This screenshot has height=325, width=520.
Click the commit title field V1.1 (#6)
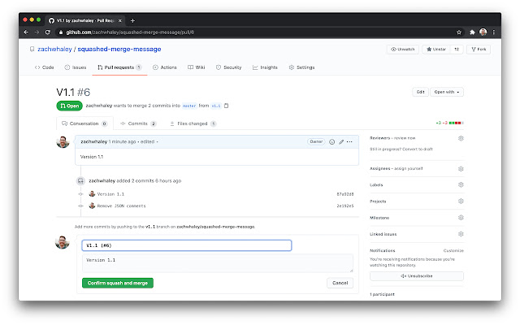tap(187, 245)
